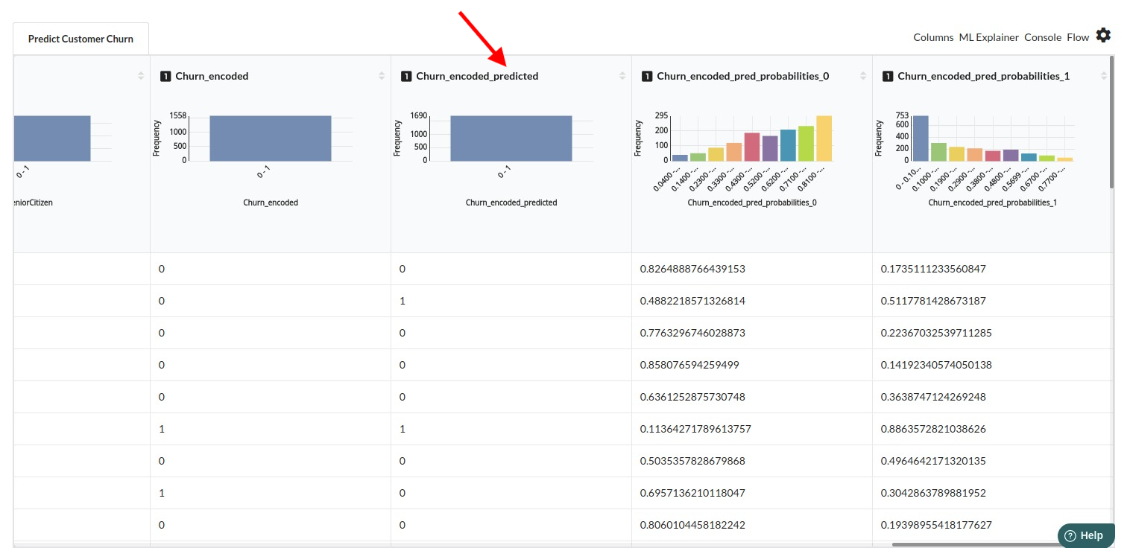The width and height of the screenshot is (1130, 548).
Task: Select cell 0.5117781428673187
Action: (992, 301)
